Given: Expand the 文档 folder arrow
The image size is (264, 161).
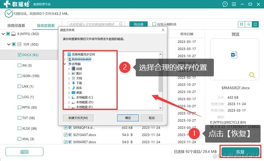Looking at the screenshot, I should (69, 78).
